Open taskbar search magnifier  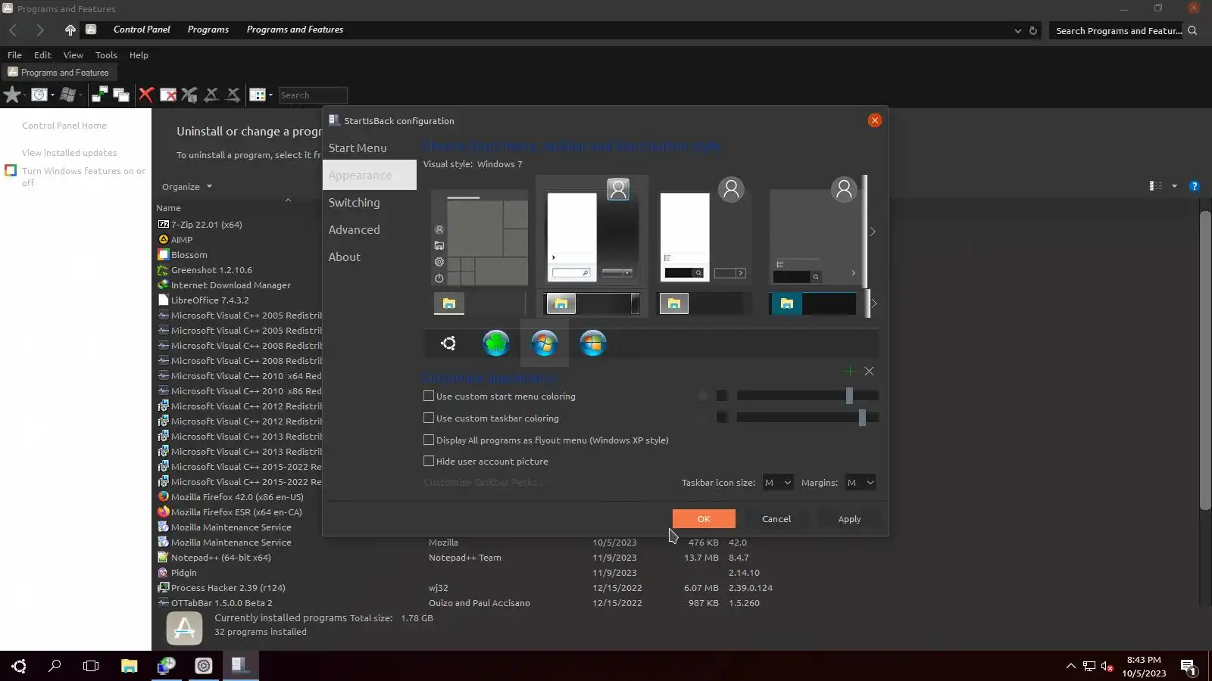coord(55,666)
